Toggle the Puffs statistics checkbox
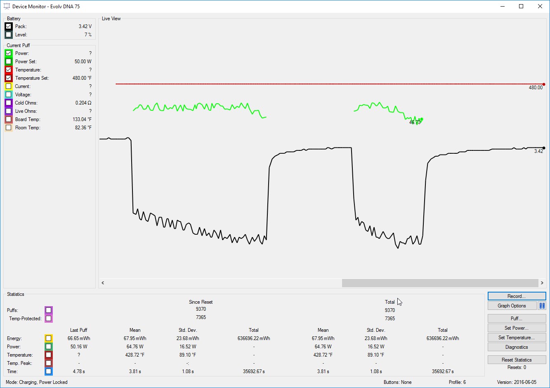 point(49,310)
